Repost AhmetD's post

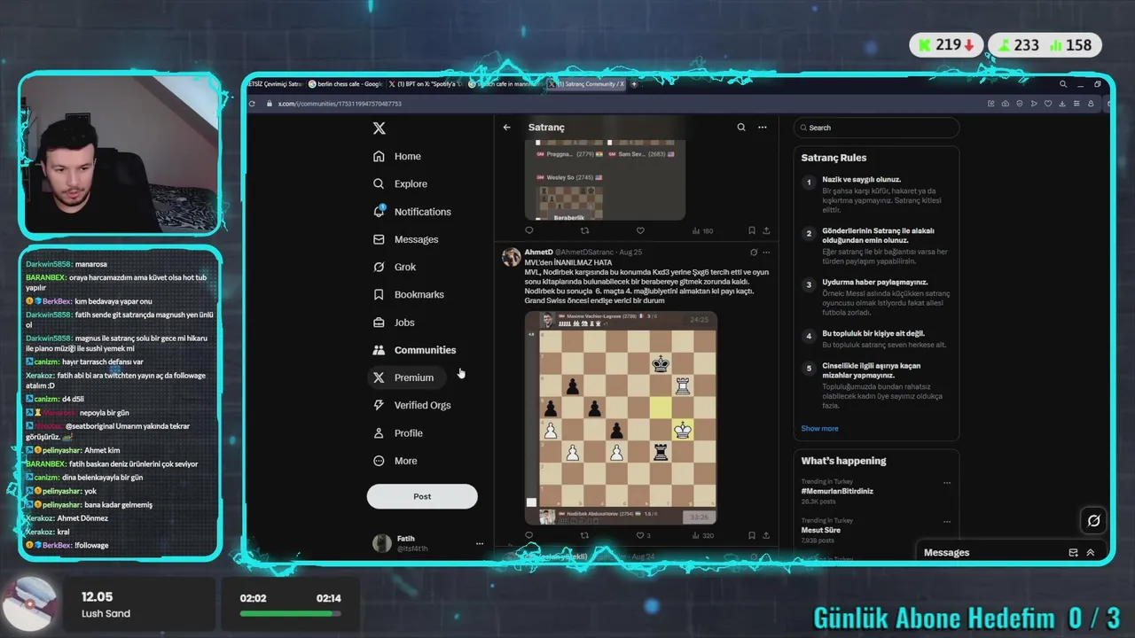pyautogui.click(x=584, y=535)
